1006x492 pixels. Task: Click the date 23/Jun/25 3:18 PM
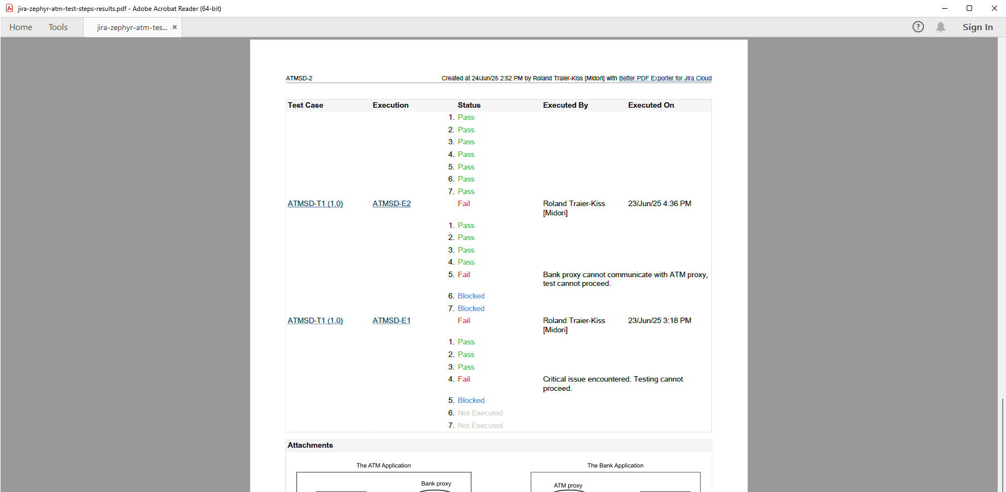tap(659, 320)
